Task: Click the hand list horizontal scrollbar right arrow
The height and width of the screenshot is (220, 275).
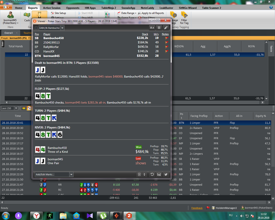Action: click(x=269, y=202)
